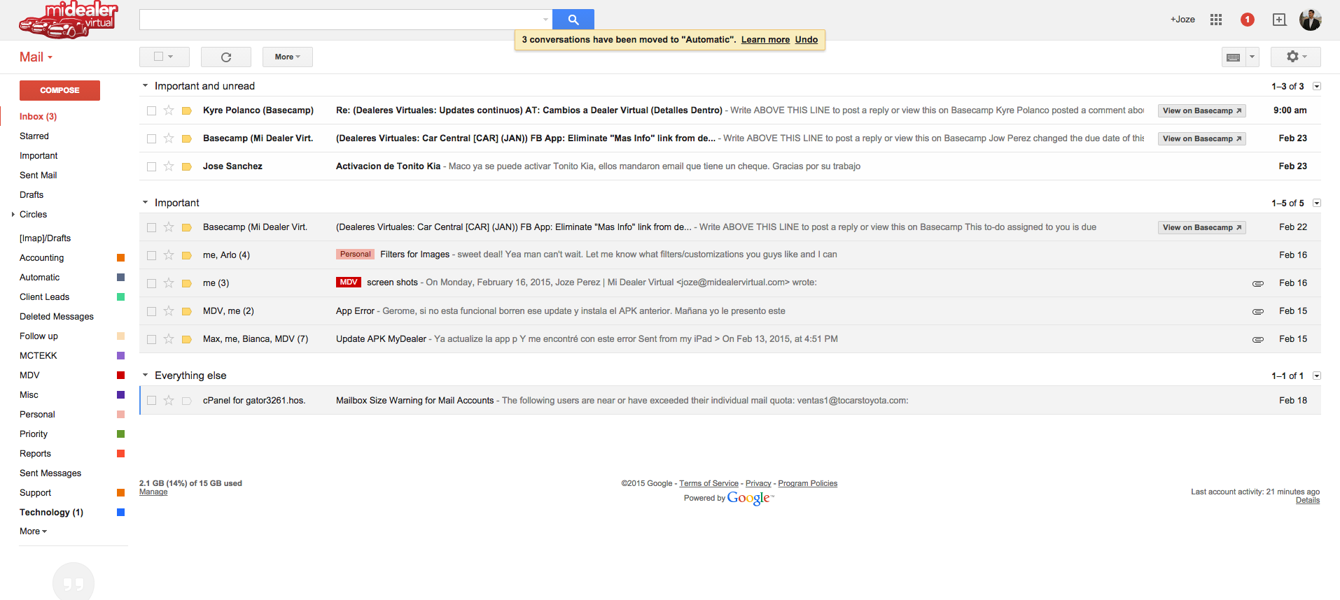
Task: Check the Max, me, Bianca conversation
Action: (x=151, y=339)
